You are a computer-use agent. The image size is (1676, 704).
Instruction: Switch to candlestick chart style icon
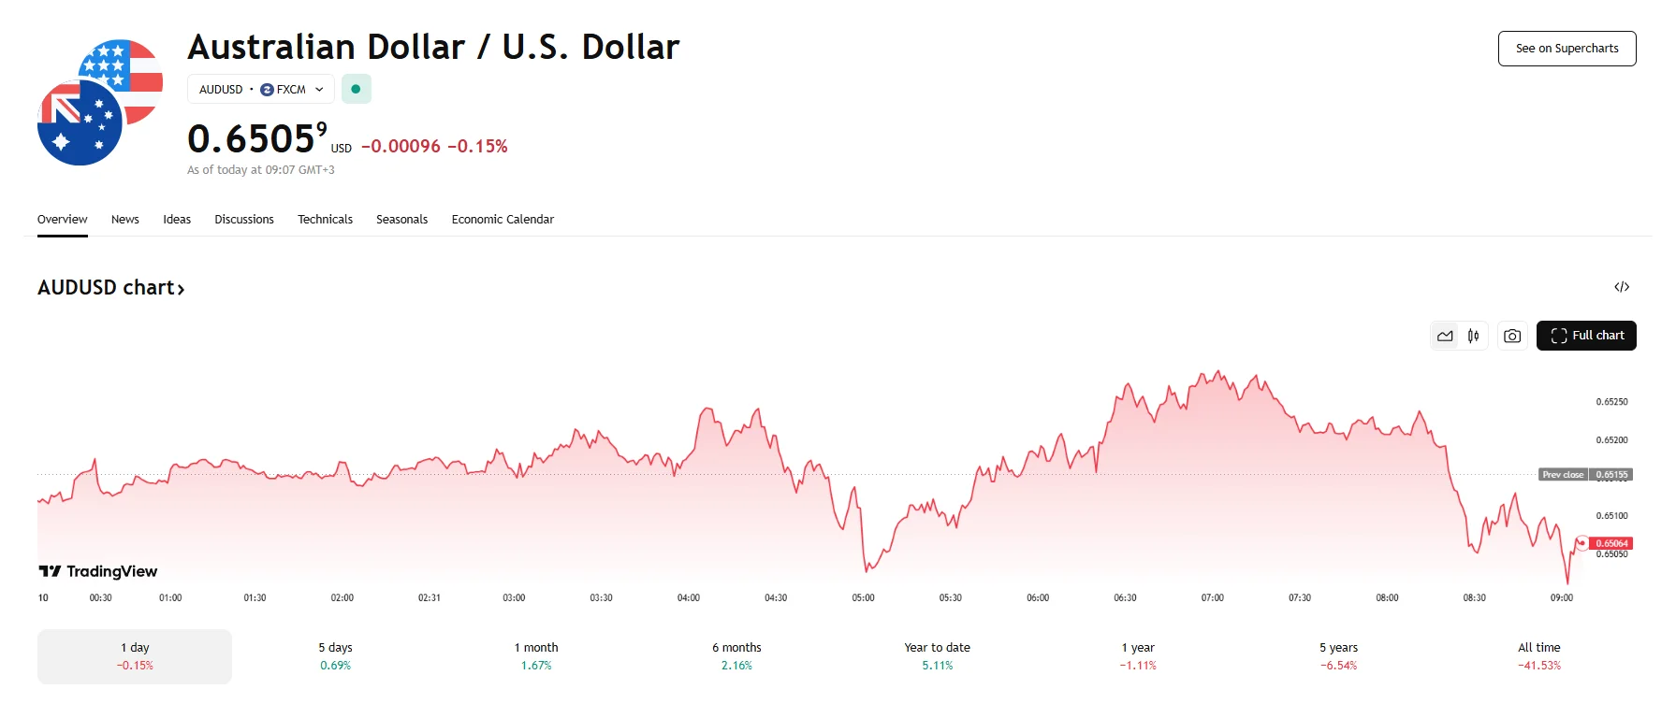pos(1474,336)
